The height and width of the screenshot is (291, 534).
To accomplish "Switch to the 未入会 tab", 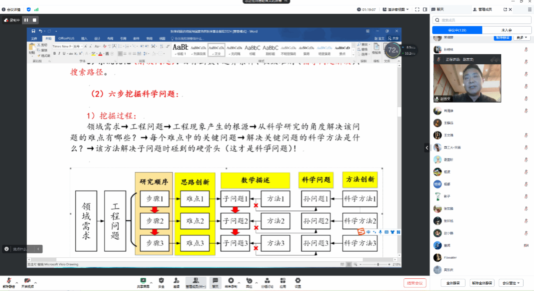I will [507, 30].
